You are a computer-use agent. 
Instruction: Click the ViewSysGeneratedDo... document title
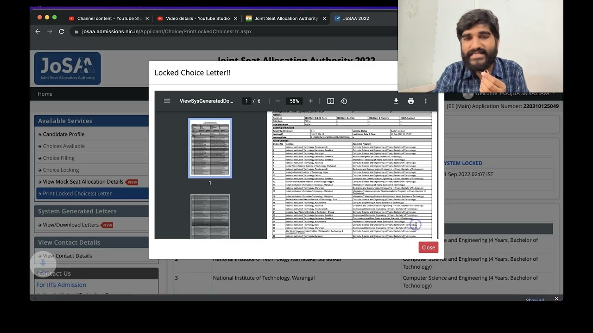206,101
